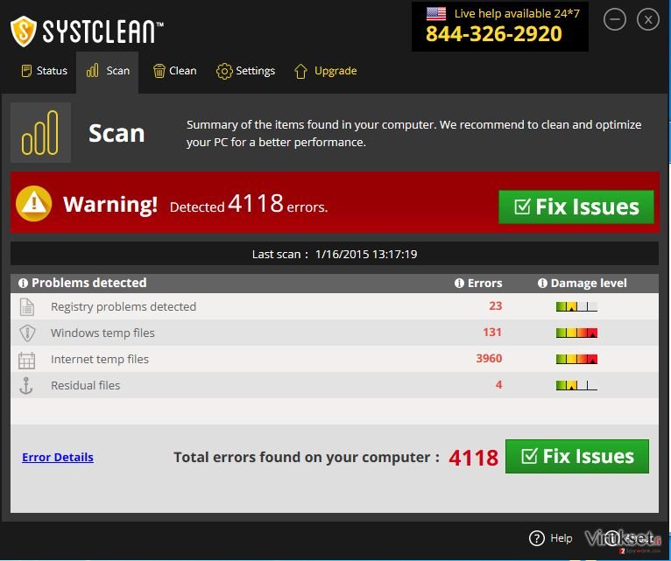Click the Status notepad icon
Screen dimensions: 671x561
(26, 71)
